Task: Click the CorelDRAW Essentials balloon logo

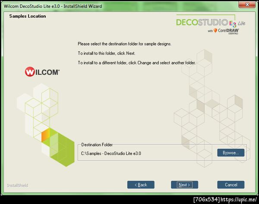Action: tap(215, 31)
